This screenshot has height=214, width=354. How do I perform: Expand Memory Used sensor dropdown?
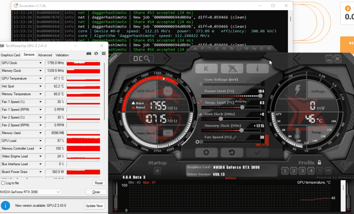(x=40, y=133)
